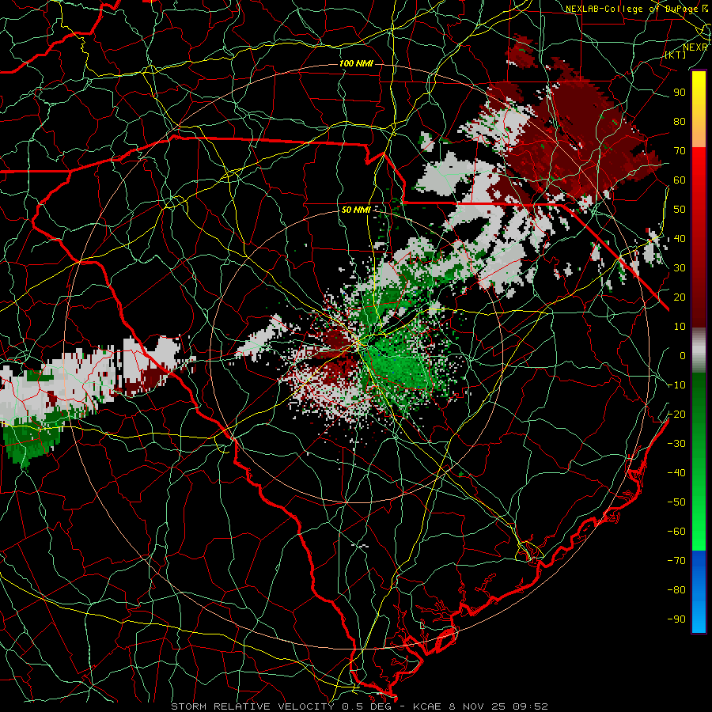Click the "8 NOV 25" date in caption
This screenshot has width=712, height=712.
coord(477,706)
